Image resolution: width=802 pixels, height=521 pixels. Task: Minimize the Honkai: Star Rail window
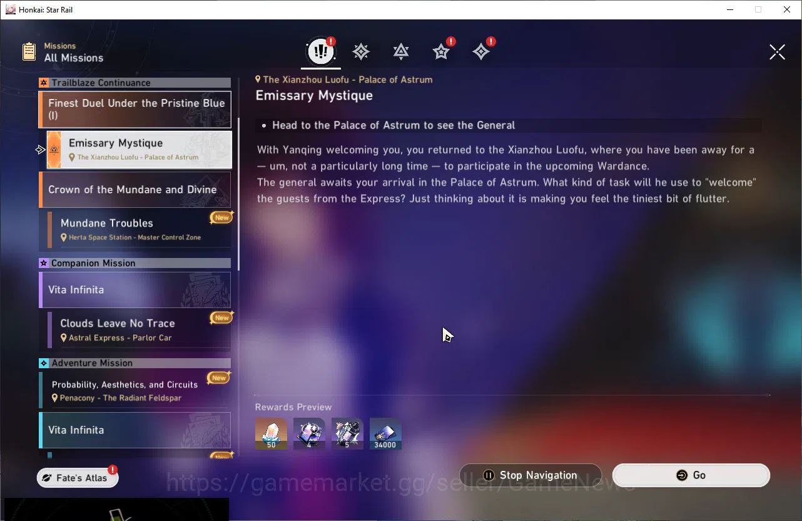click(729, 9)
